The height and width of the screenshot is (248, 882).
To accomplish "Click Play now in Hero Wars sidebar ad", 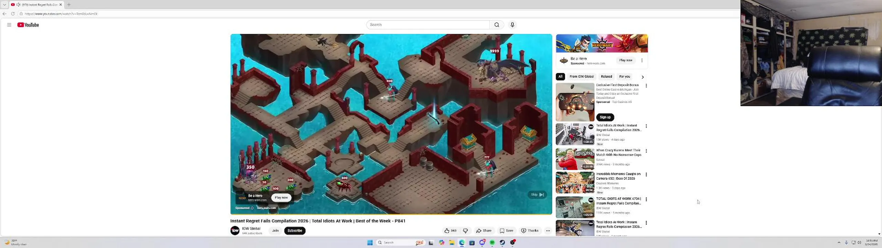I will pyautogui.click(x=626, y=60).
